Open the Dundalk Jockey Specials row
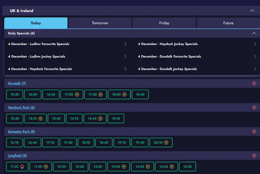Viewport: 260px width, 174px height. (x=168, y=69)
